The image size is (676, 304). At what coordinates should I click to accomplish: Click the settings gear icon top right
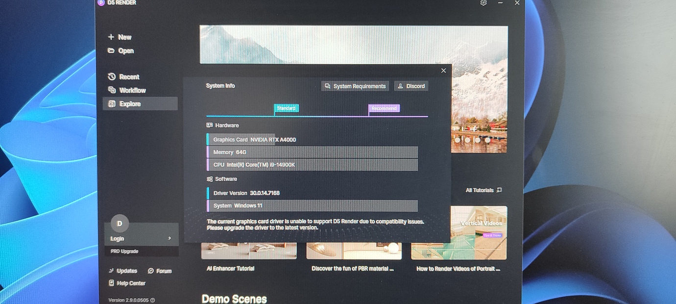tap(483, 3)
